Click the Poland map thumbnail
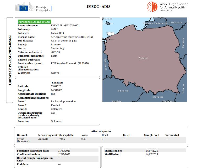The width and height of the screenshot is (197, 168). click(x=145, y=60)
